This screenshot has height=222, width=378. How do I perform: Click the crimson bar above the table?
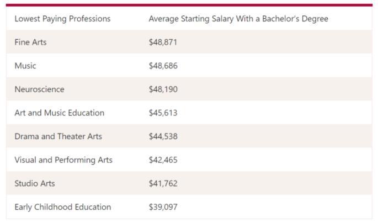189,5
